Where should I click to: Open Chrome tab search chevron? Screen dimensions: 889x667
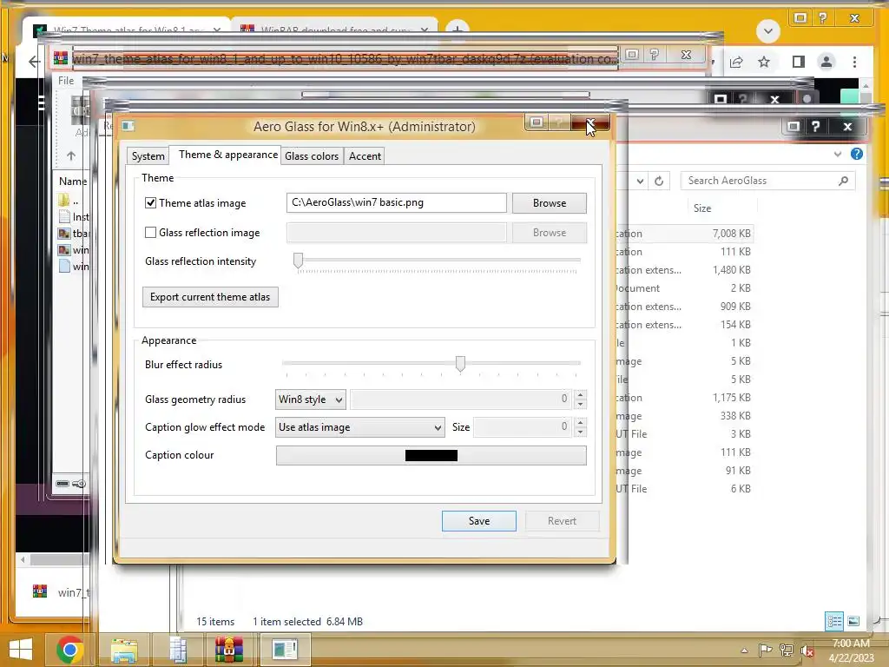click(x=768, y=30)
